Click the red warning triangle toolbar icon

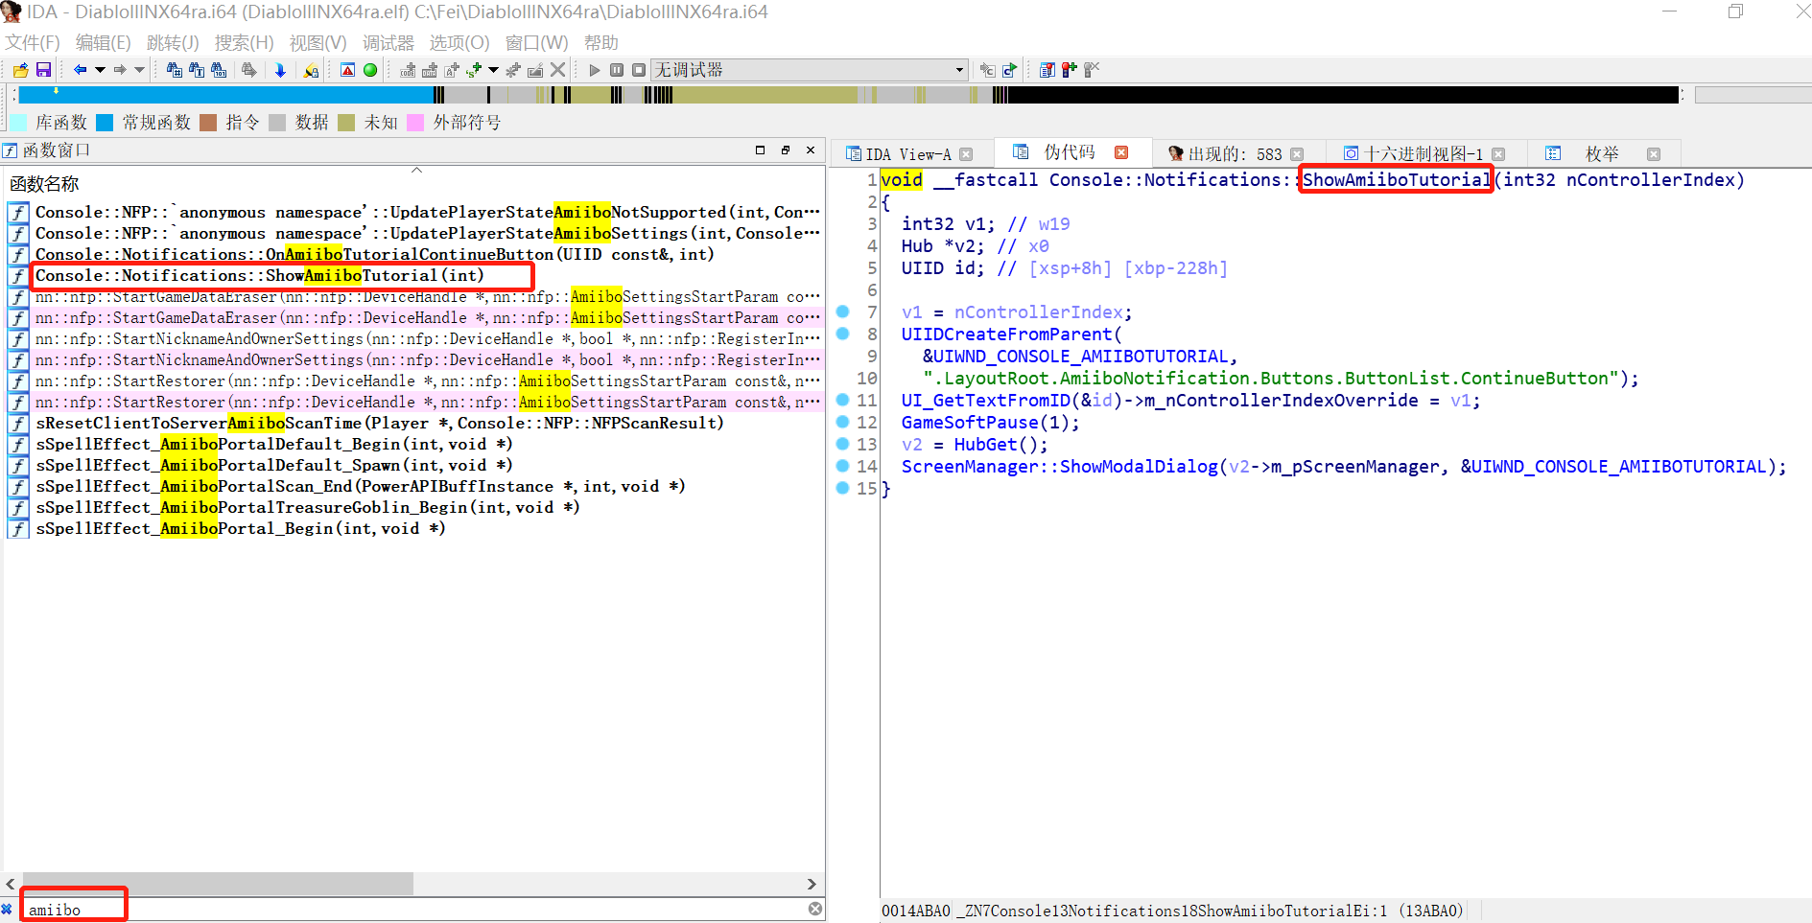348,70
